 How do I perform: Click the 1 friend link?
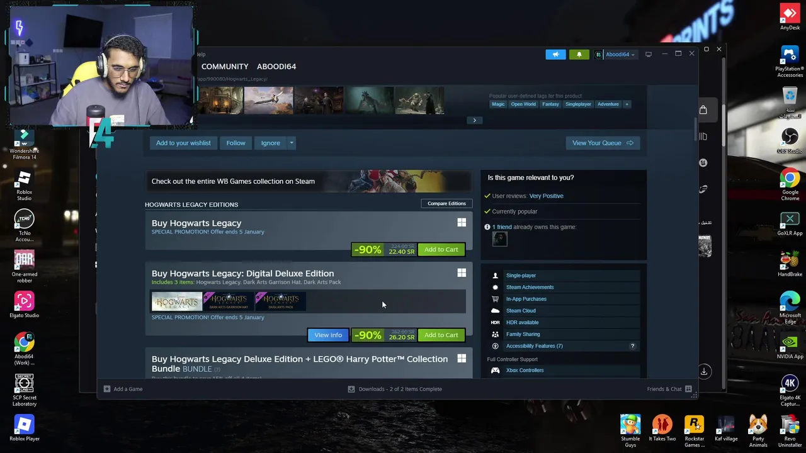click(x=502, y=227)
